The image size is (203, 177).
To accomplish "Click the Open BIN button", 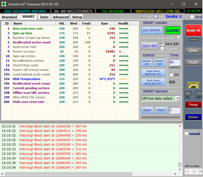I will point(149,46).
